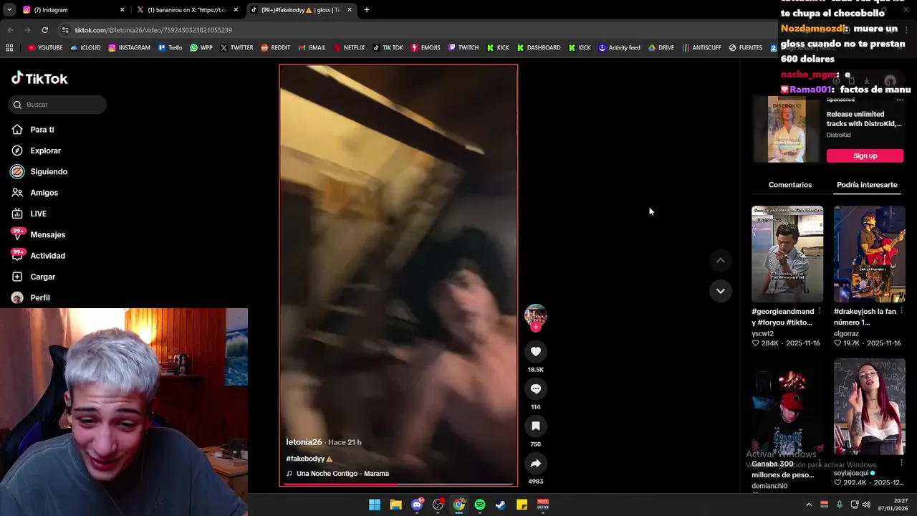Open Spotify from taskbar
Viewport: 917px width, 516px height.
point(480,505)
